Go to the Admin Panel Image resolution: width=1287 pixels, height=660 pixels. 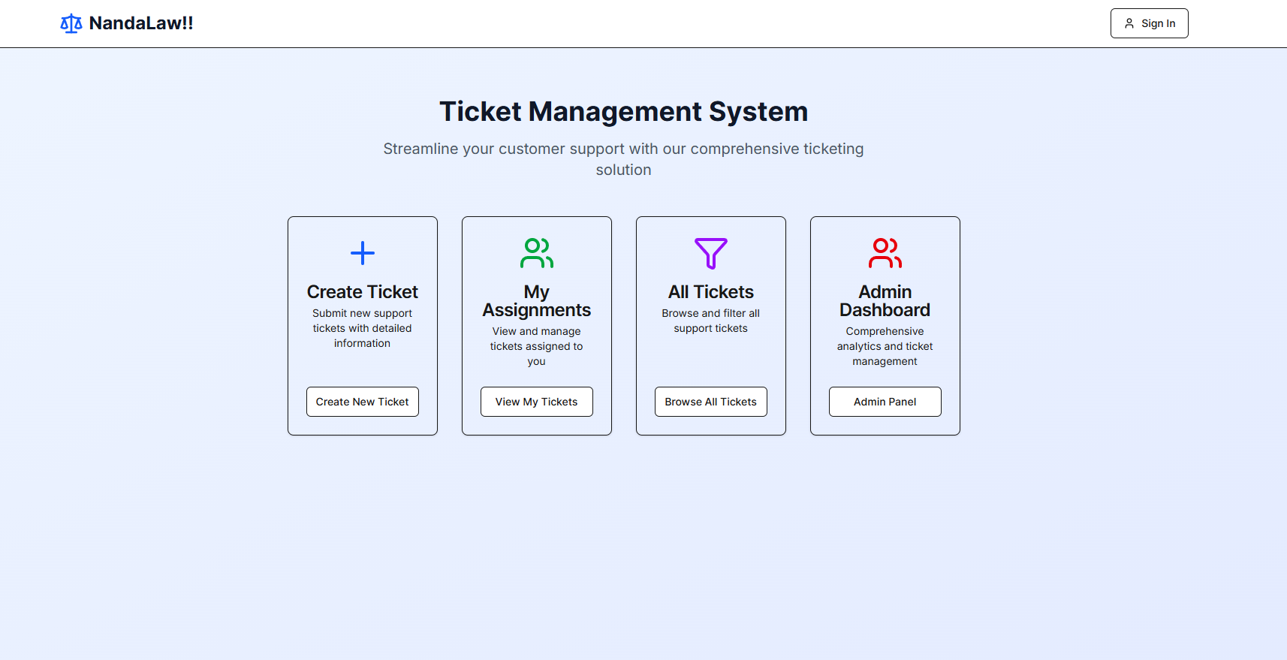point(885,402)
